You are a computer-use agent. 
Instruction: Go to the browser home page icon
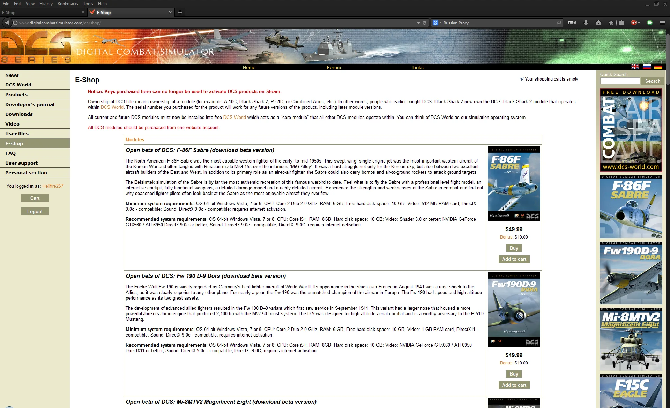[x=598, y=23]
